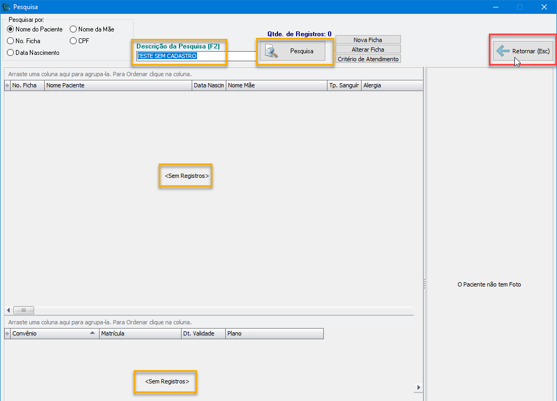Click the blue arrow Retornar icon
557x401 pixels.
click(503, 51)
